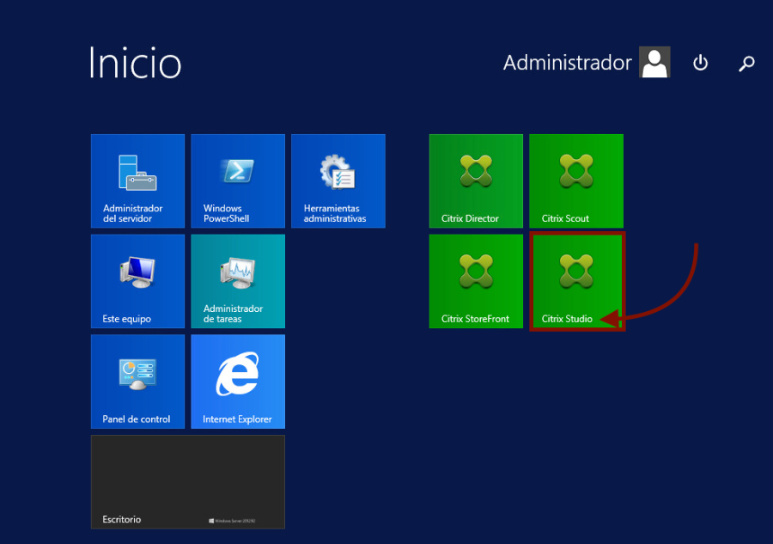Open Administrador de tareas tile
The width and height of the screenshot is (773, 544).
[x=238, y=281]
